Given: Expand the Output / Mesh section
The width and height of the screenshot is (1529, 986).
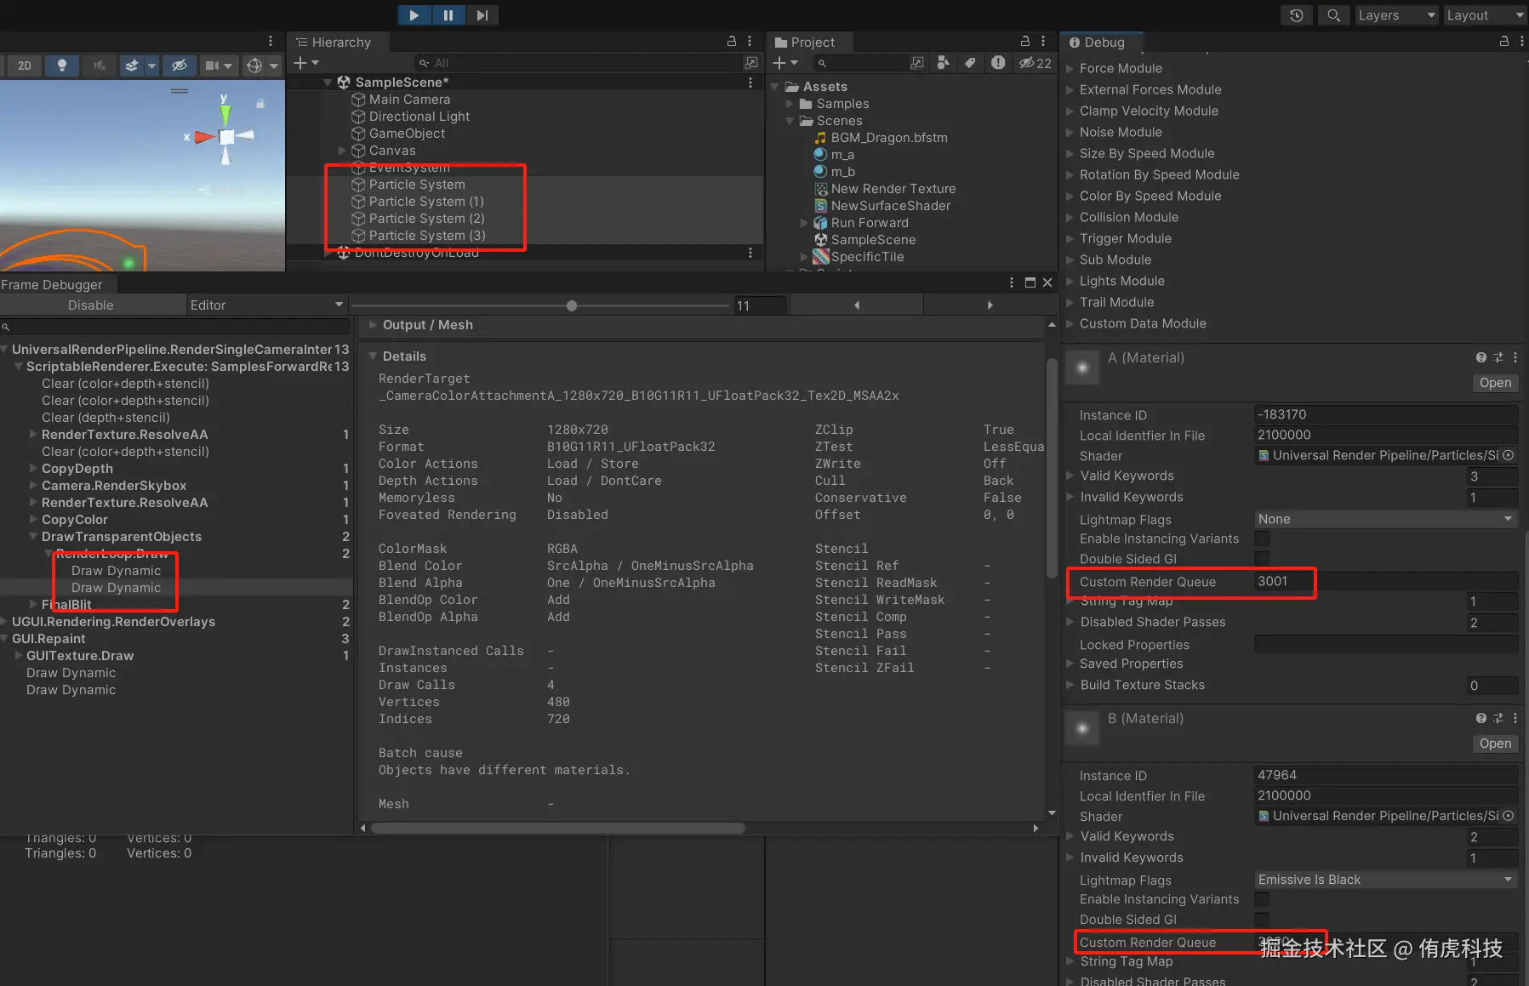Looking at the screenshot, I should (372, 325).
